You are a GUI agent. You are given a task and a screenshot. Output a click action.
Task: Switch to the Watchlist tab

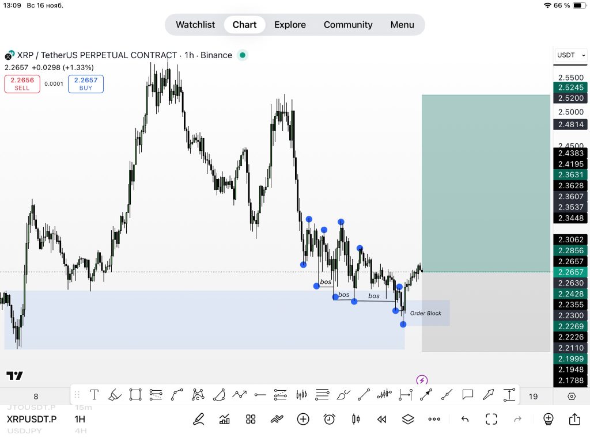195,25
